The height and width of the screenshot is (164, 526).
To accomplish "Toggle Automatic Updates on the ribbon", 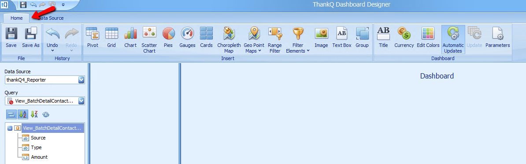I will click(x=453, y=40).
